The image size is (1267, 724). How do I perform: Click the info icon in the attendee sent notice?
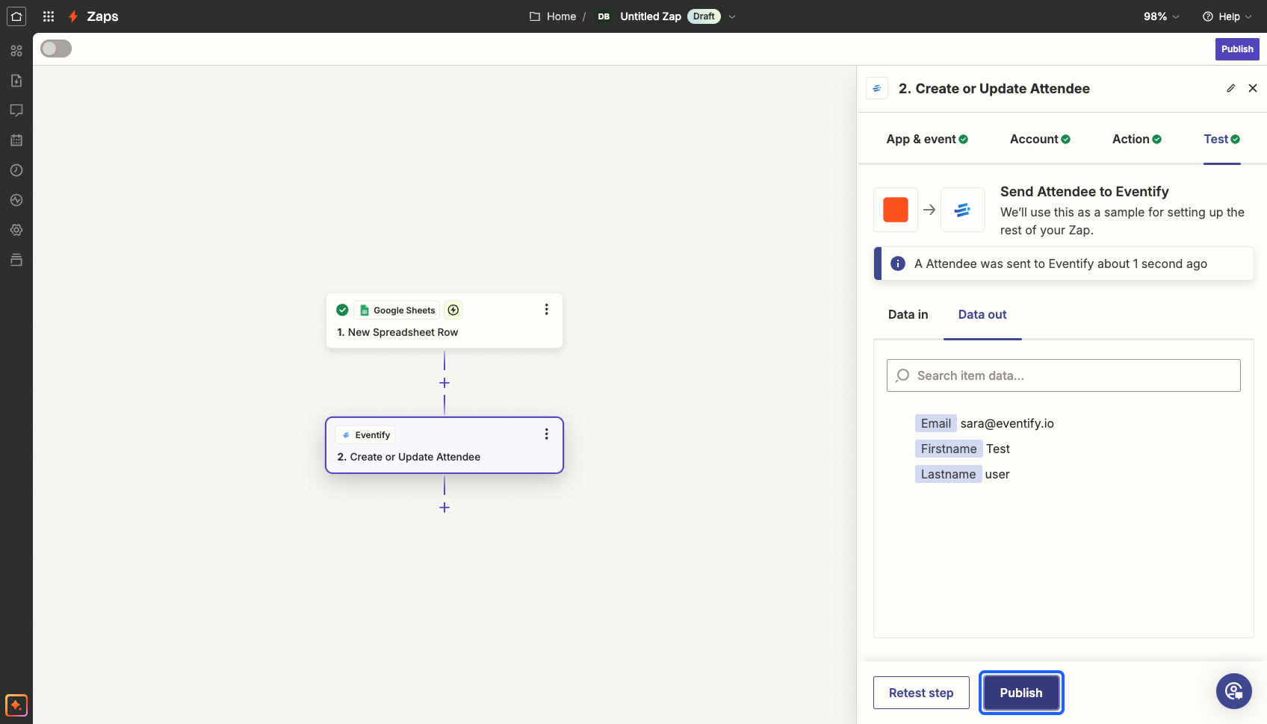pyautogui.click(x=898, y=263)
